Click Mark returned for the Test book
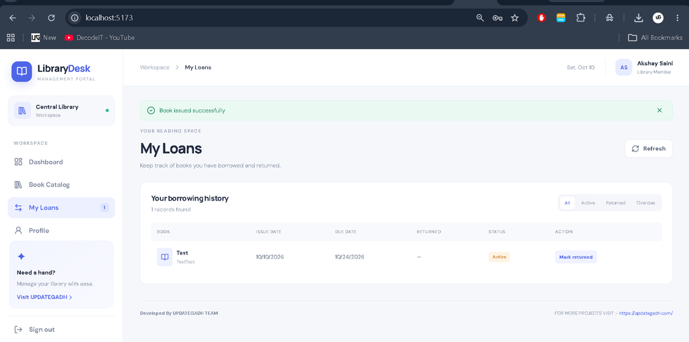689x342 pixels. (x=576, y=257)
